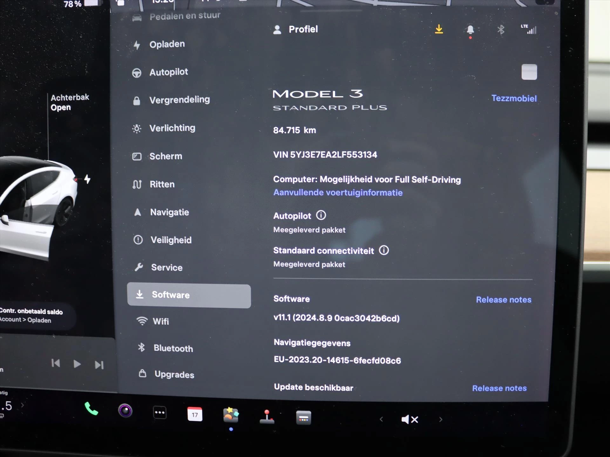Lower volume with left chevron
The image size is (610, 457).
click(381, 419)
